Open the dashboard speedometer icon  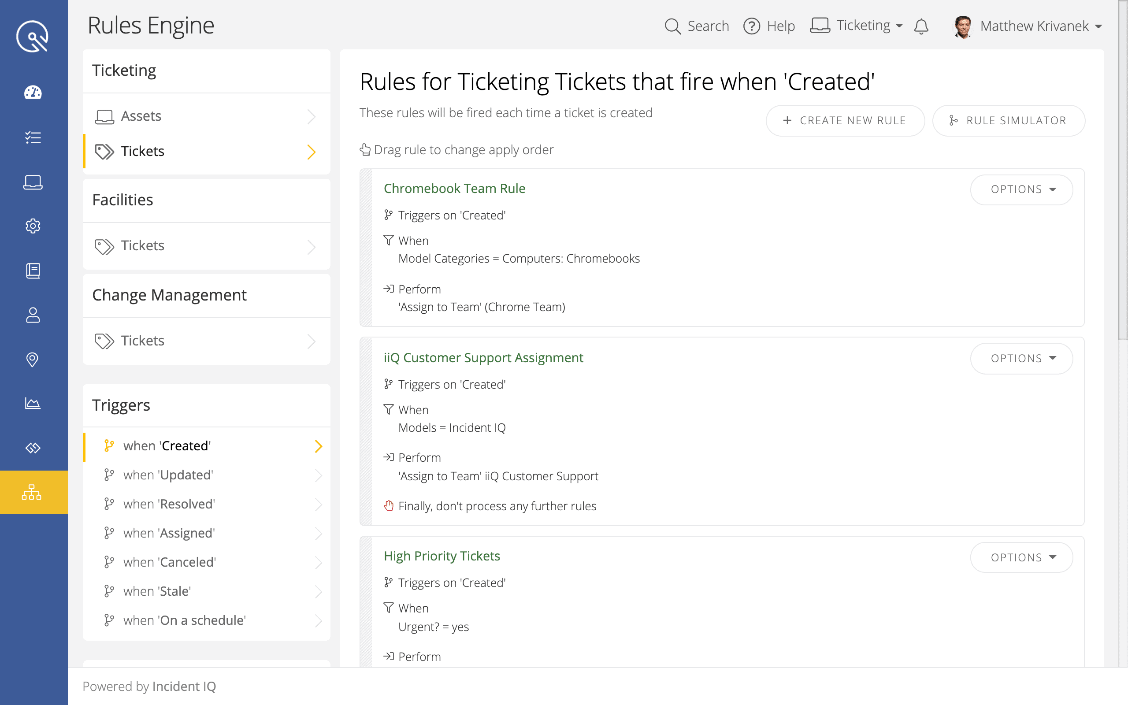tap(33, 93)
